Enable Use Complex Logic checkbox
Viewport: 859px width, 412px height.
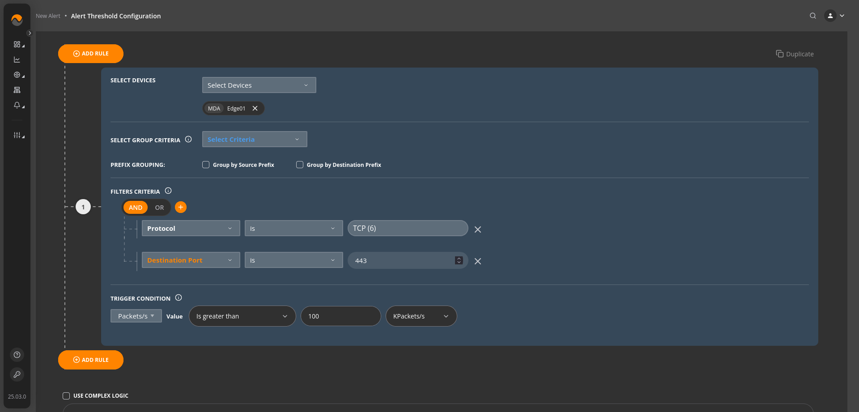coord(66,395)
